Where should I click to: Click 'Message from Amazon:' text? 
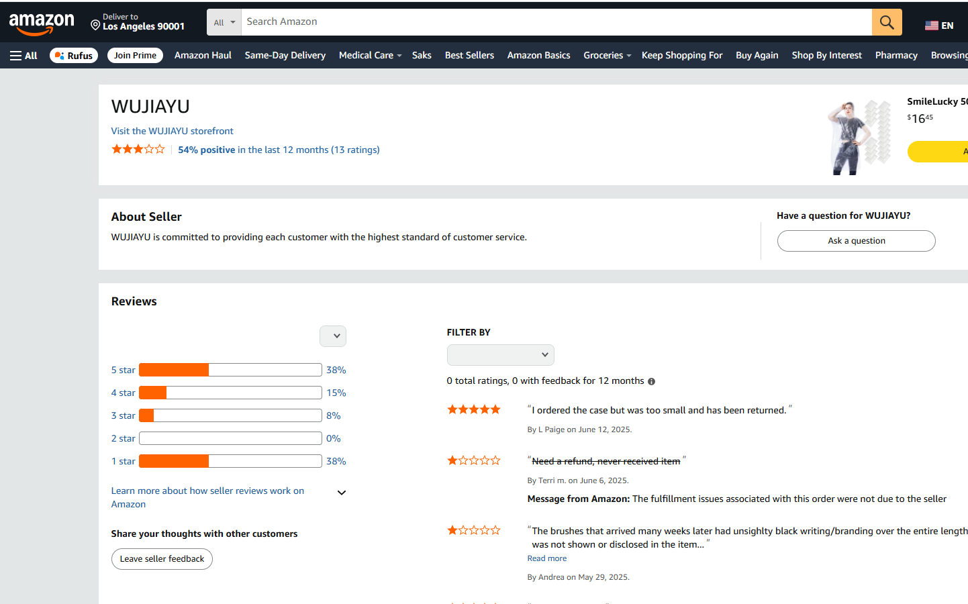(x=579, y=499)
